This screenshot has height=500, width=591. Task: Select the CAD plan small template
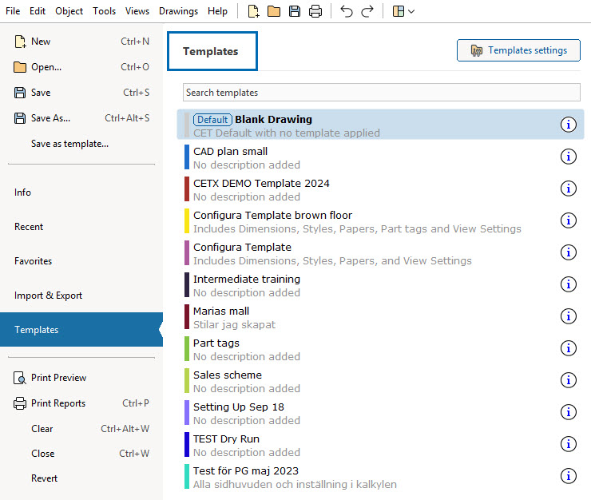click(x=380, y=157)
